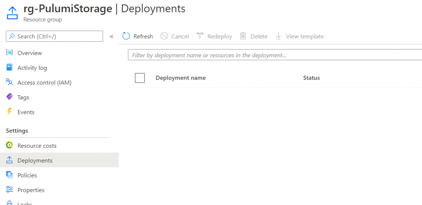Focus the Search (Ctrl+/) sidebar field

[54, 36]
